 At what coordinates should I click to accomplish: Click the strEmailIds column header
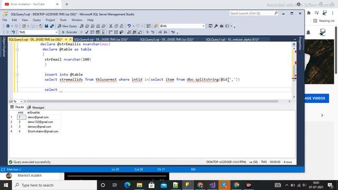click(43, 112)
